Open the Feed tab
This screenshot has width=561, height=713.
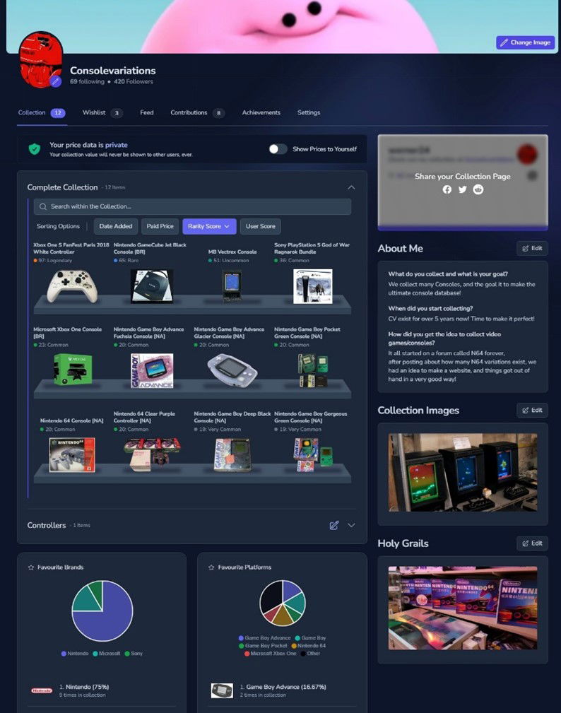click(x=146, y=113)
